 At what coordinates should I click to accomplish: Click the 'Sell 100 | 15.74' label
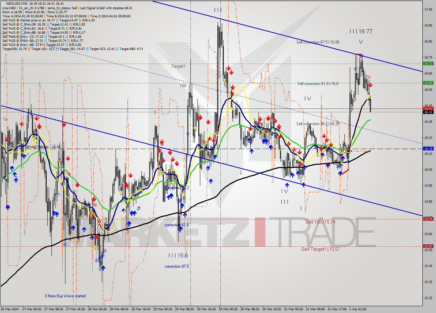[x=320, y=222]
